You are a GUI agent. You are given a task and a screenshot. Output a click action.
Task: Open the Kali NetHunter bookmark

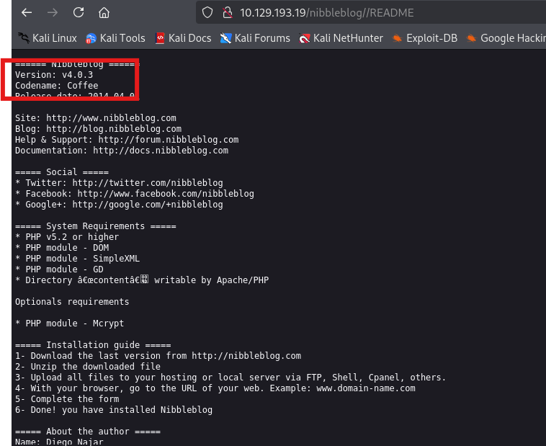click(x=341, y=38)
